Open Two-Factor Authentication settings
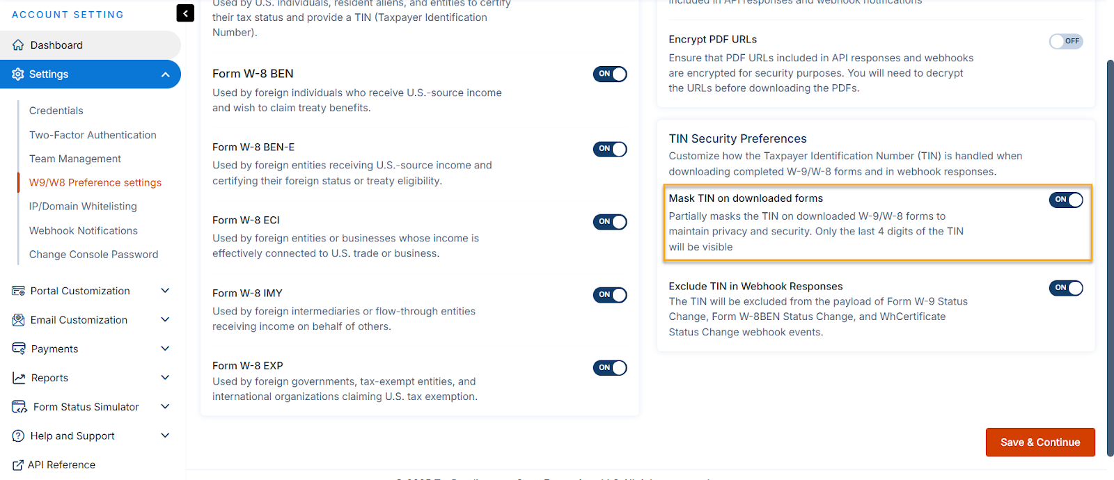Screen dimensions: 1114x480 click(93, 135)
